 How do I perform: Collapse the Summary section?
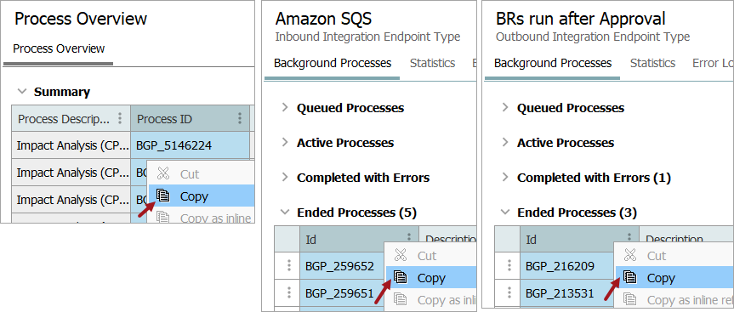tap(21, 92)
